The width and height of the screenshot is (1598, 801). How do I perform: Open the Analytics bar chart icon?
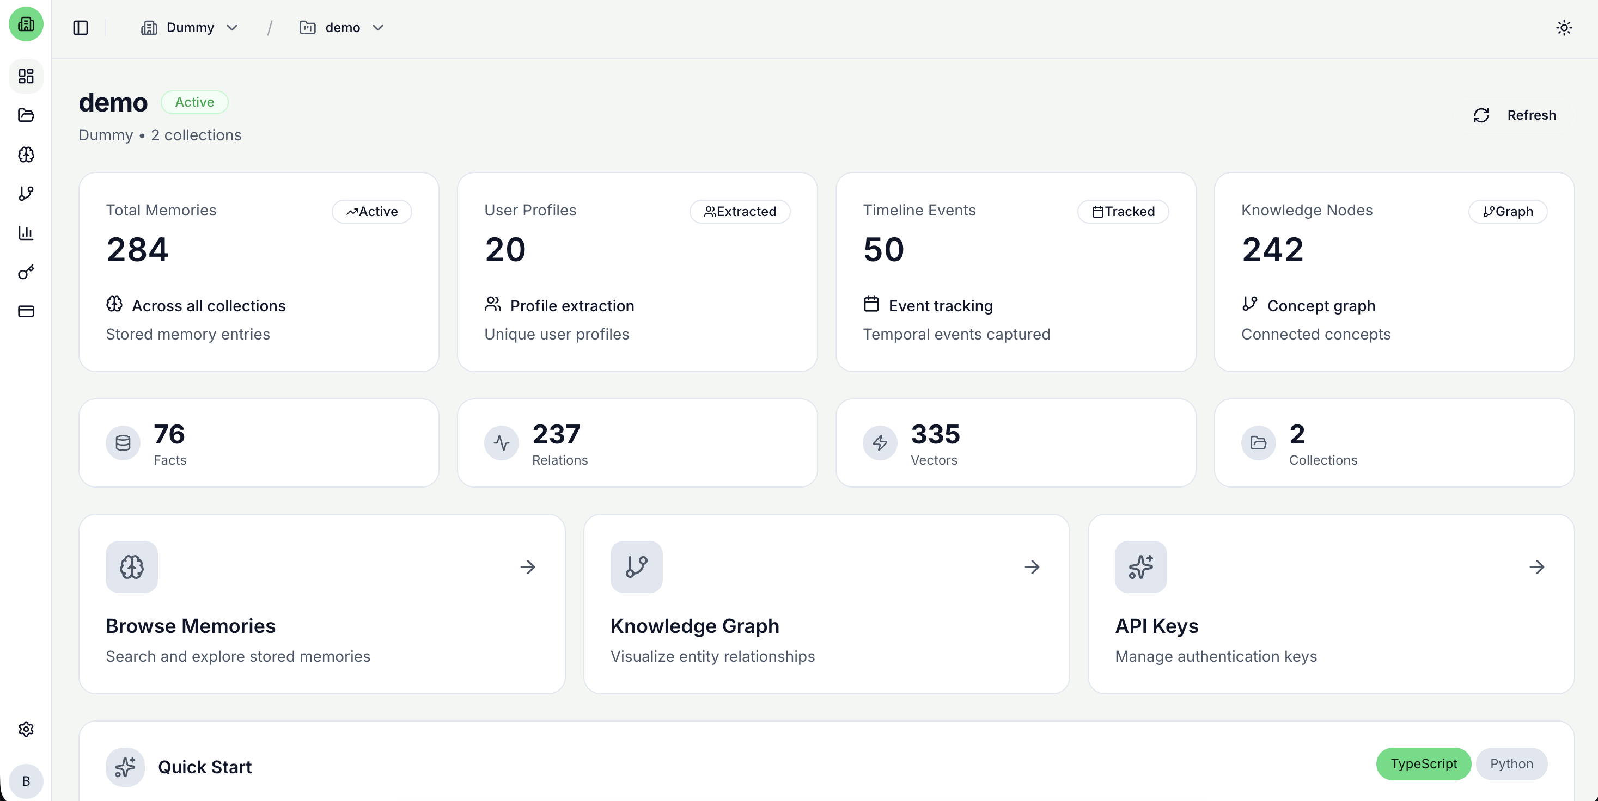(x=26, y=232)
